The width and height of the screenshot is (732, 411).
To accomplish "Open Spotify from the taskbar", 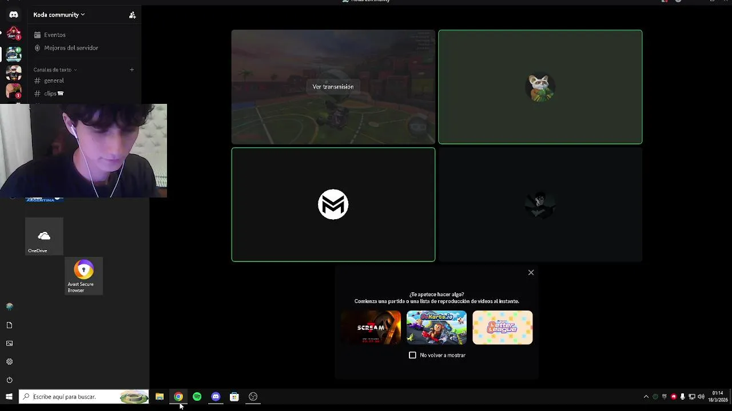I will 197,397.
